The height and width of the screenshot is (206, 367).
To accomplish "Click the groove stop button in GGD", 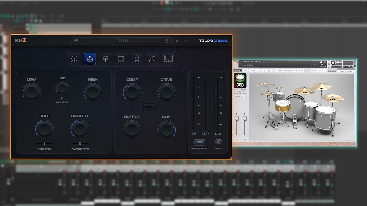I will [334, 70].
